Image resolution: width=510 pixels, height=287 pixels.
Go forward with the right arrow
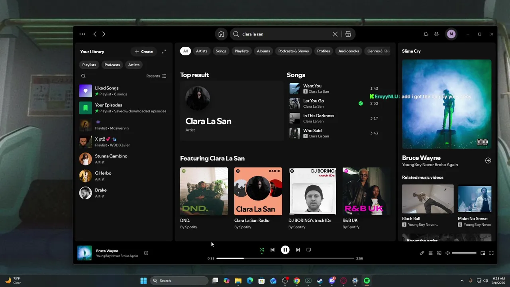click(104, 34)
